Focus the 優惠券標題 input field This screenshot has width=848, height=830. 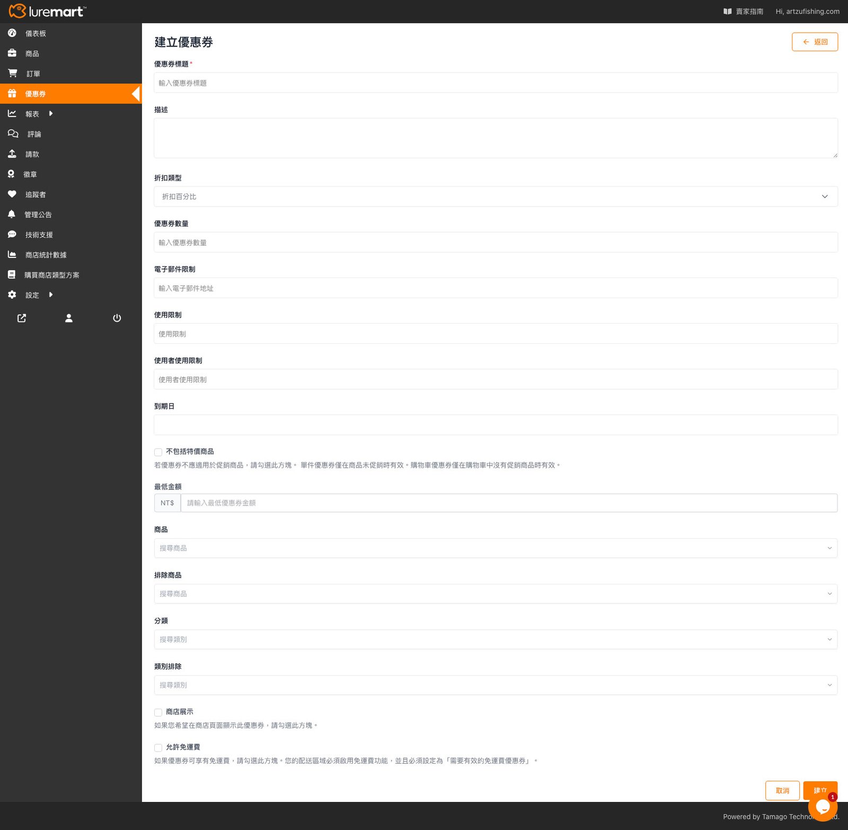pyautogui.click(x=495, y=83)
